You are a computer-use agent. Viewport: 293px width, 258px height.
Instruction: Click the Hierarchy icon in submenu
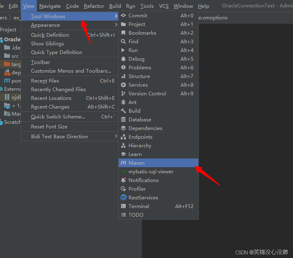[123, 145]
